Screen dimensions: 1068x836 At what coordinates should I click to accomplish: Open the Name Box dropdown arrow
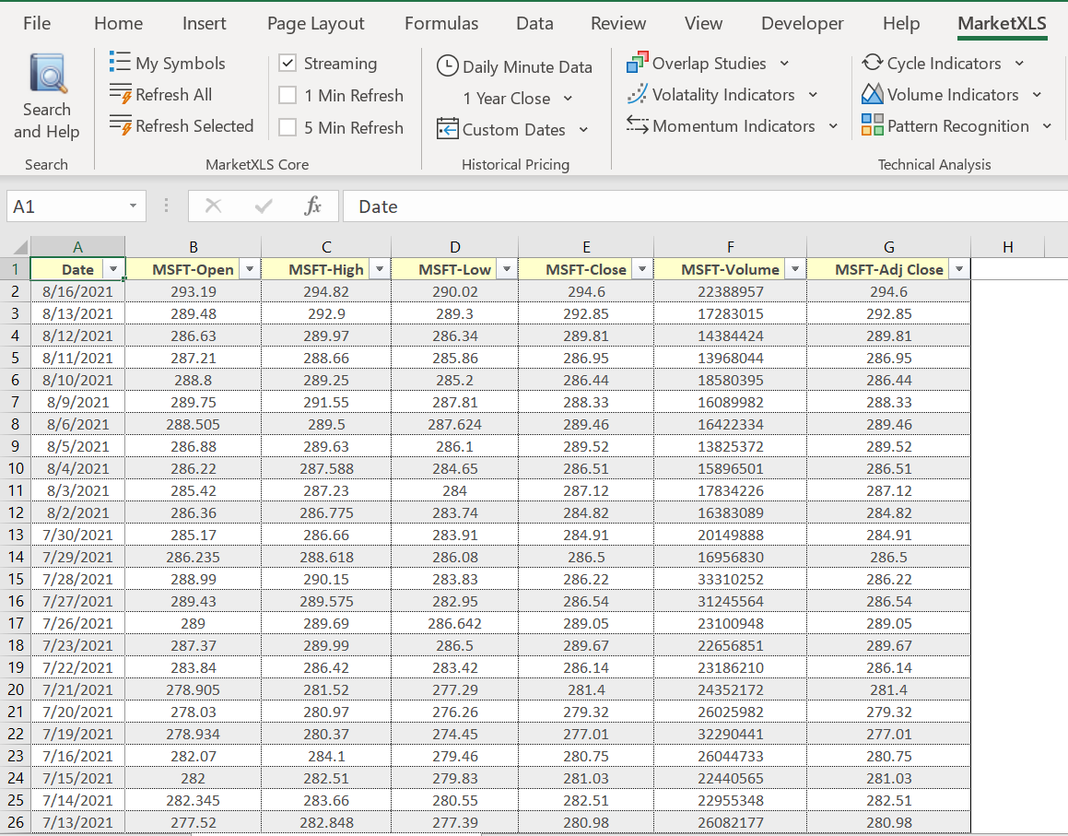point(134,206)
